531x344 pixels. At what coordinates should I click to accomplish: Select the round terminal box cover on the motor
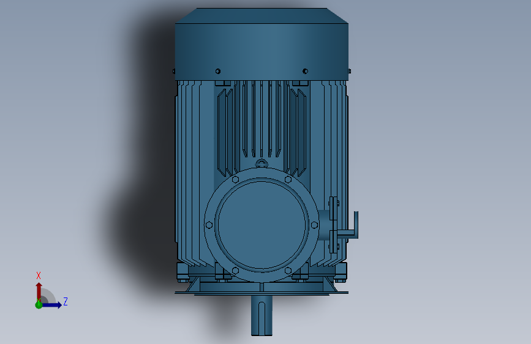pyautogui.click(x=262, y=225)
